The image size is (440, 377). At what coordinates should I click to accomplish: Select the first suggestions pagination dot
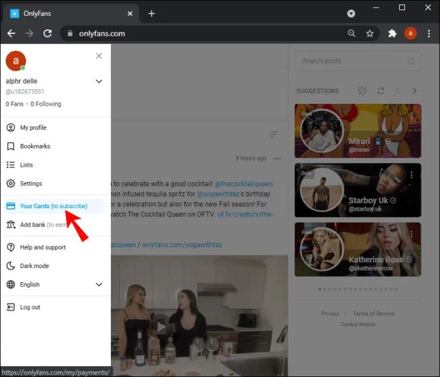pos(319,289)
